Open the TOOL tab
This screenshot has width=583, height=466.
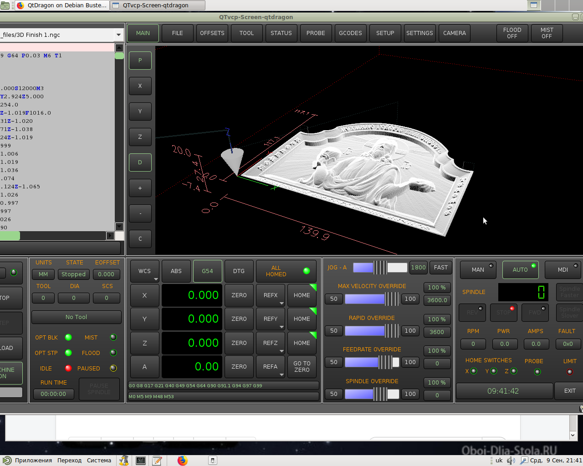pos(247,33)
